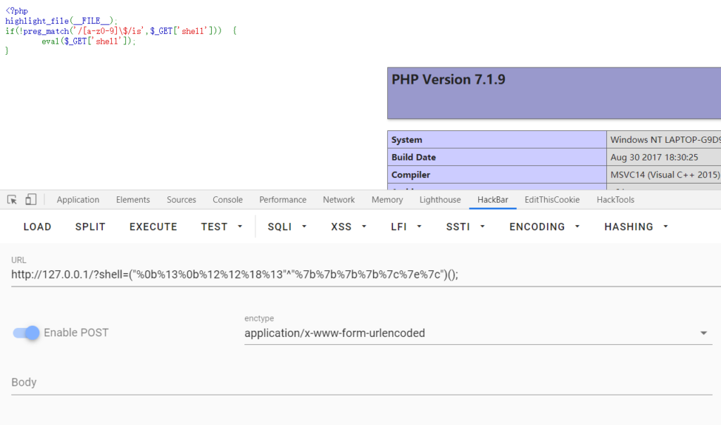Switch to the Elements tab

point(133,200)
